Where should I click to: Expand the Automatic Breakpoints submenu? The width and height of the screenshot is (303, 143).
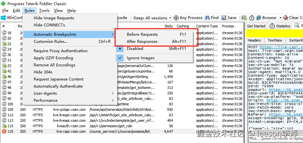(70, 34)
